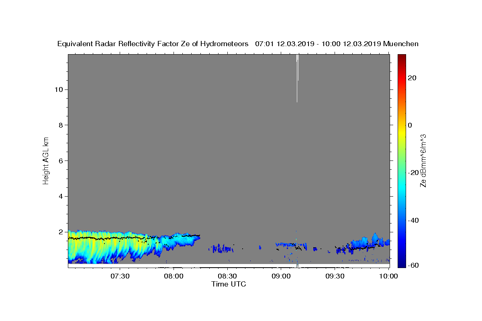Click the colorbar '-60' tick label

pyautogui.click(x=413, y=265)
